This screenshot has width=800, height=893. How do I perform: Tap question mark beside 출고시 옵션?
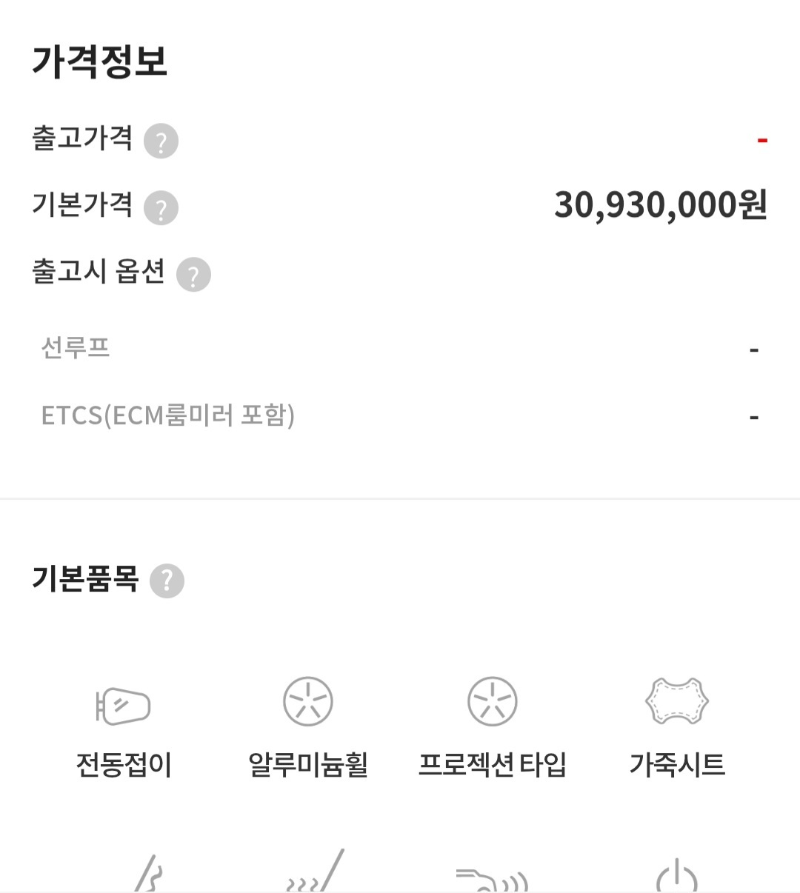(193, 275)
